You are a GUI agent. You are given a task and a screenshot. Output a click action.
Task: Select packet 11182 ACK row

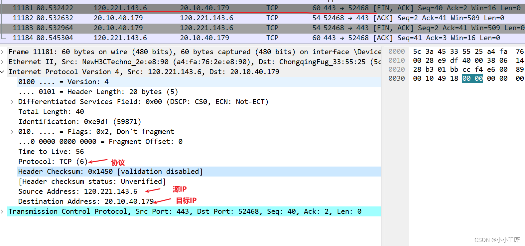[x=262, y=18]
